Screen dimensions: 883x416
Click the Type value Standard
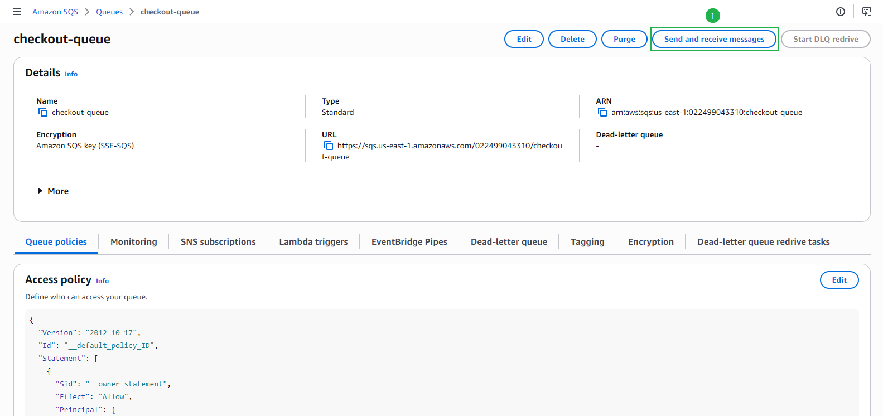click(x=337, y=112)
